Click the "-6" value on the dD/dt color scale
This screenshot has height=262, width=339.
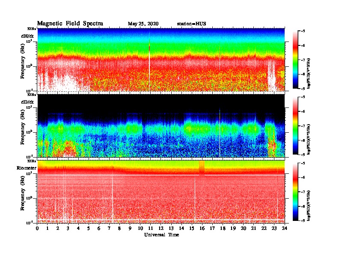tap(303, 111)
